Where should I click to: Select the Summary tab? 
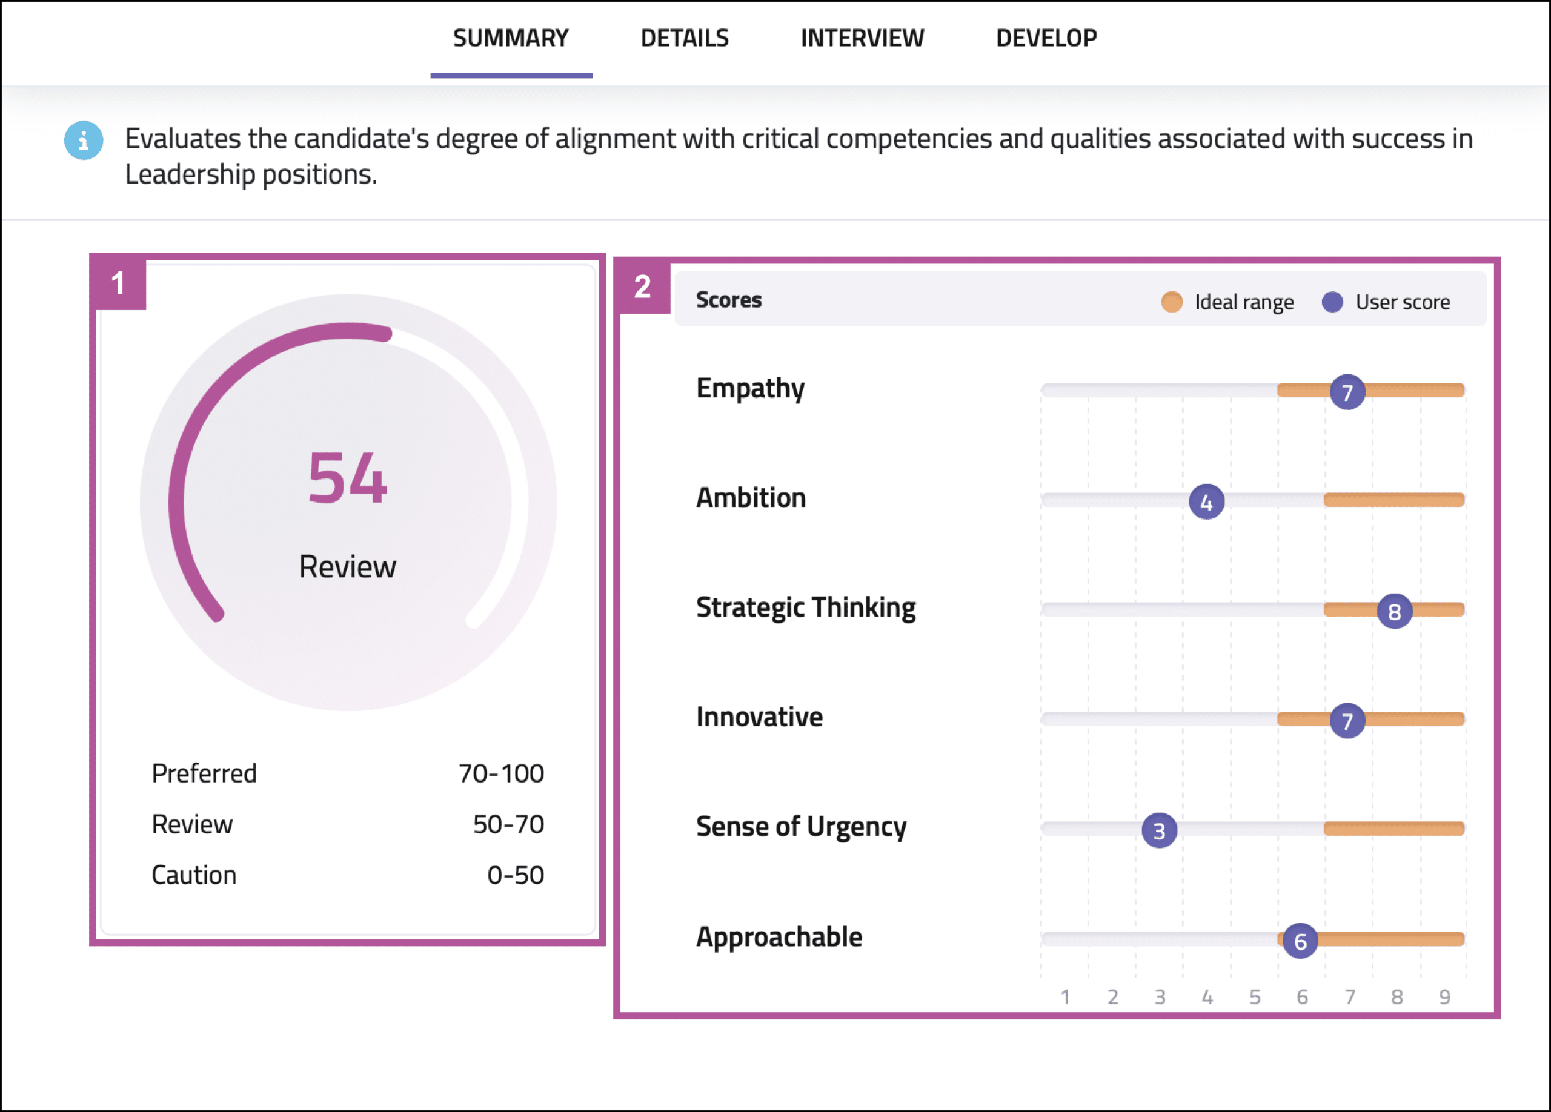[510, 38]
